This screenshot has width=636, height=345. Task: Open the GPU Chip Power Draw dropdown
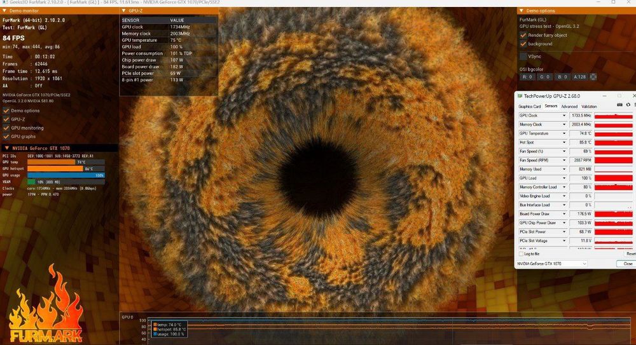tap(563, 222)
